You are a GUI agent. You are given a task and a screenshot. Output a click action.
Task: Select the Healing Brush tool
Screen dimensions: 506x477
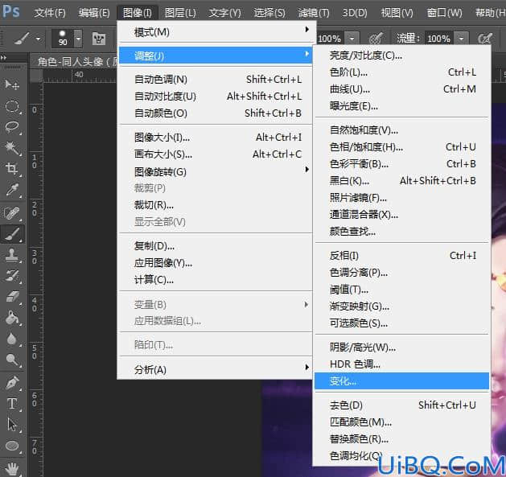click(x=12, y=212)
